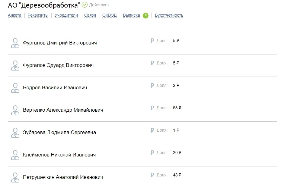
Task: Switch to the Реквизиты tab
Action: (x=38, y=15)
